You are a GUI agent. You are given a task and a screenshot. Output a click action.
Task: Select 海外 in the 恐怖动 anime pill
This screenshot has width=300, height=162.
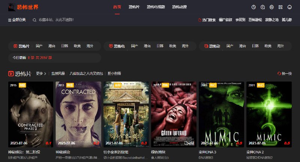pos(280,46)
